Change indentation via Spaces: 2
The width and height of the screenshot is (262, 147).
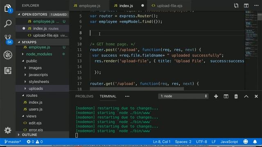pyautogui.click(x=183, y=142)
